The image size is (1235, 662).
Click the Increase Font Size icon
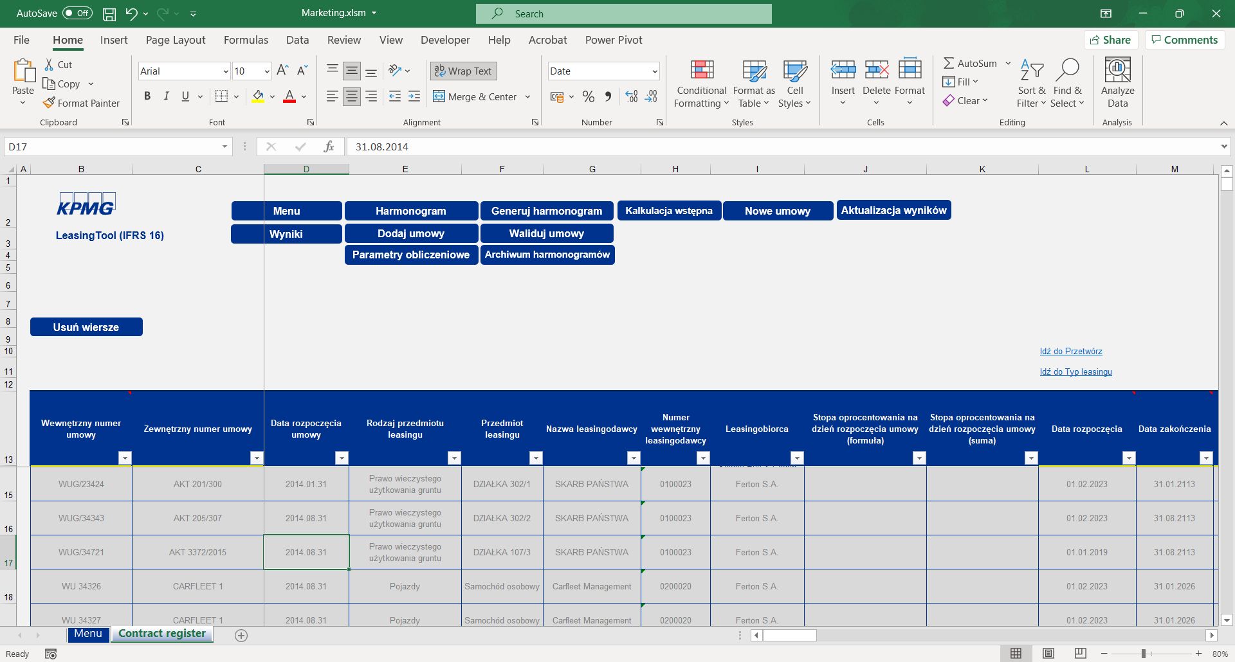pyautogui.click(x=282, y=71)
